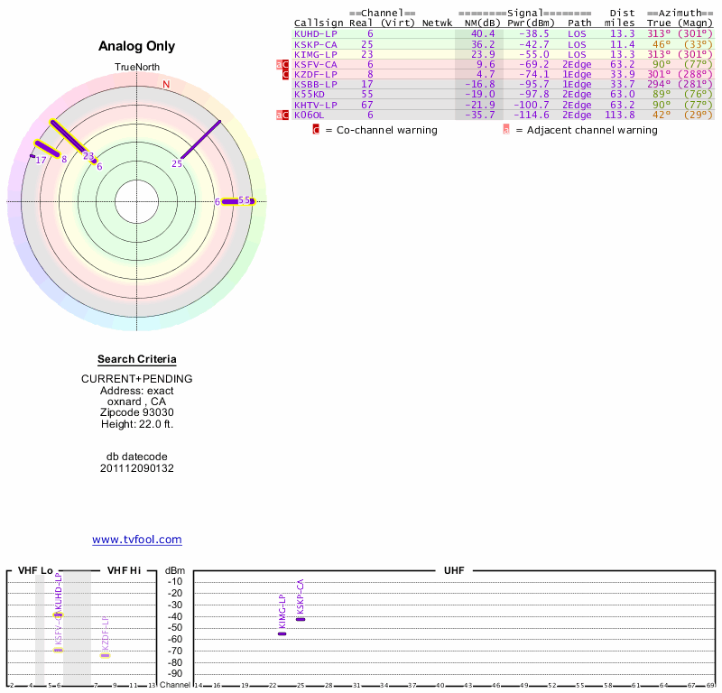Click the channel 17 label on the radar plot

(41, 161)
